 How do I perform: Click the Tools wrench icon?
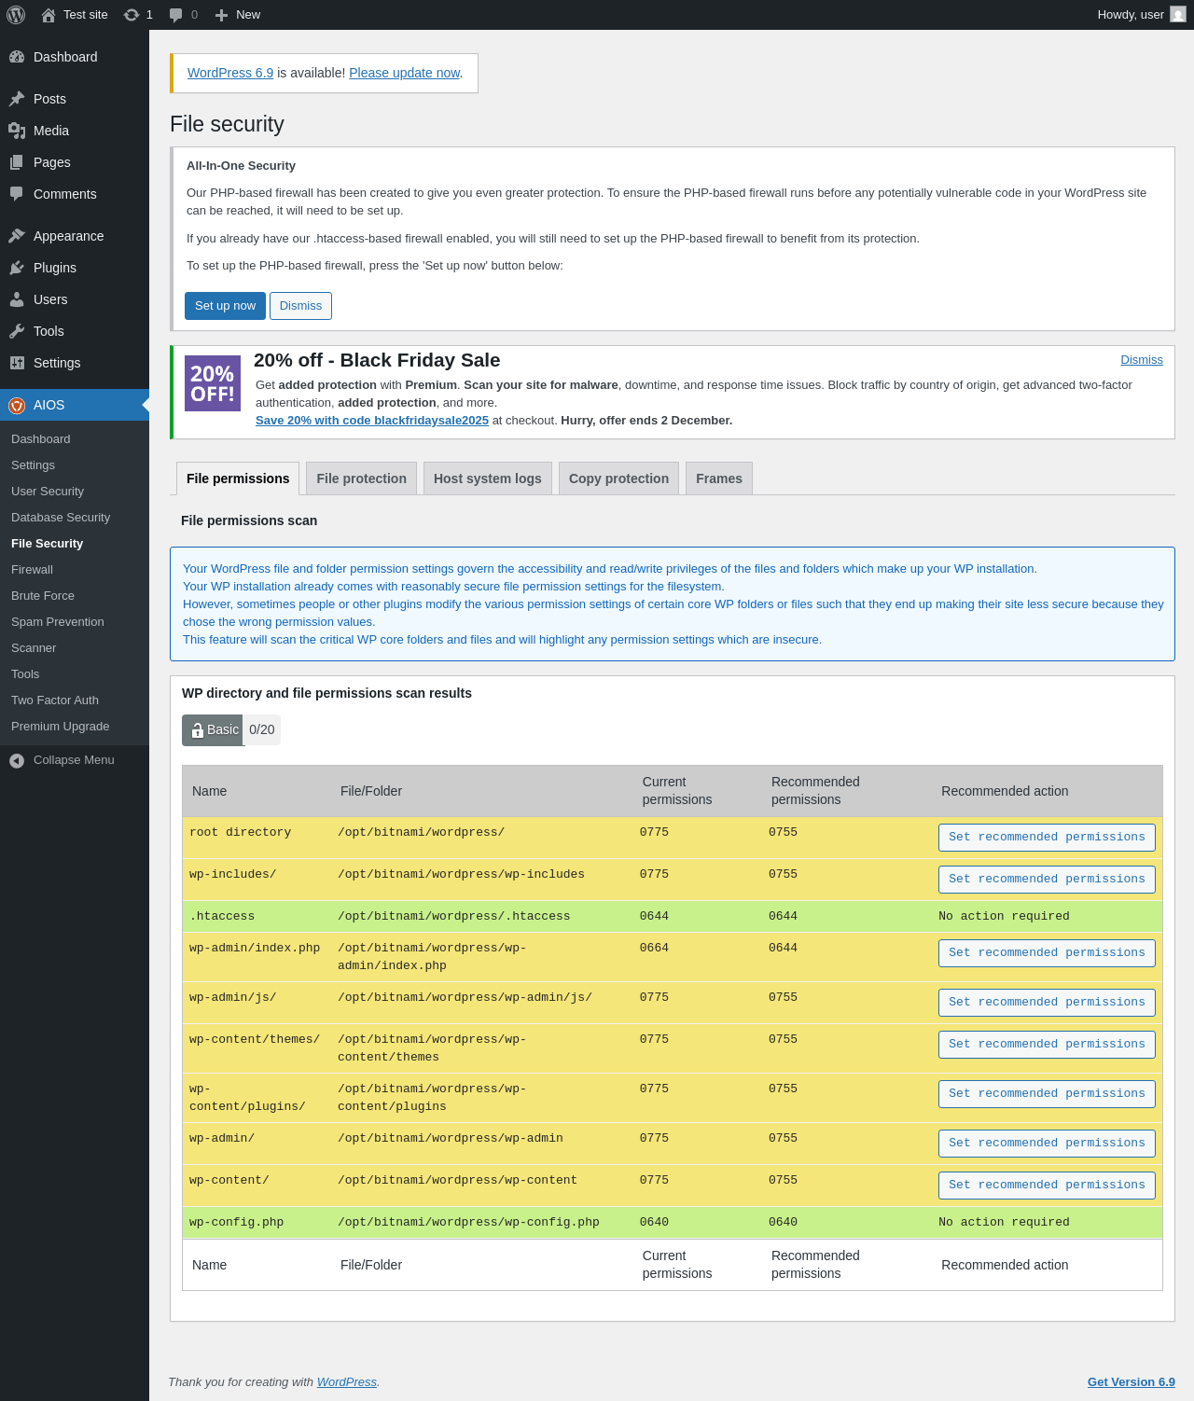17,331
